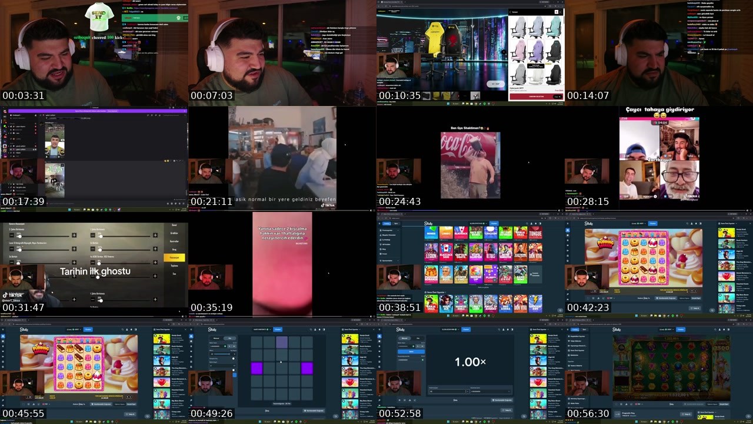This screenshot has width=753, height=424.
Task: Click the title "Çaycı tahaya giydiriyor"
Action: (x=659, y=110)
